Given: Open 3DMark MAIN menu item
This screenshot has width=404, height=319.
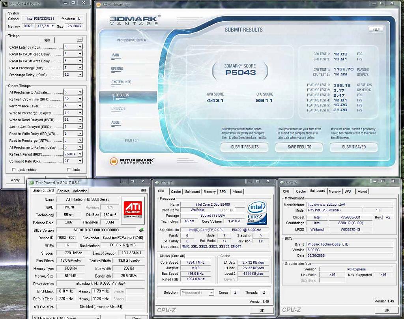Looking at the screenshot, I should pyautogui.click(x=115, y=55).
